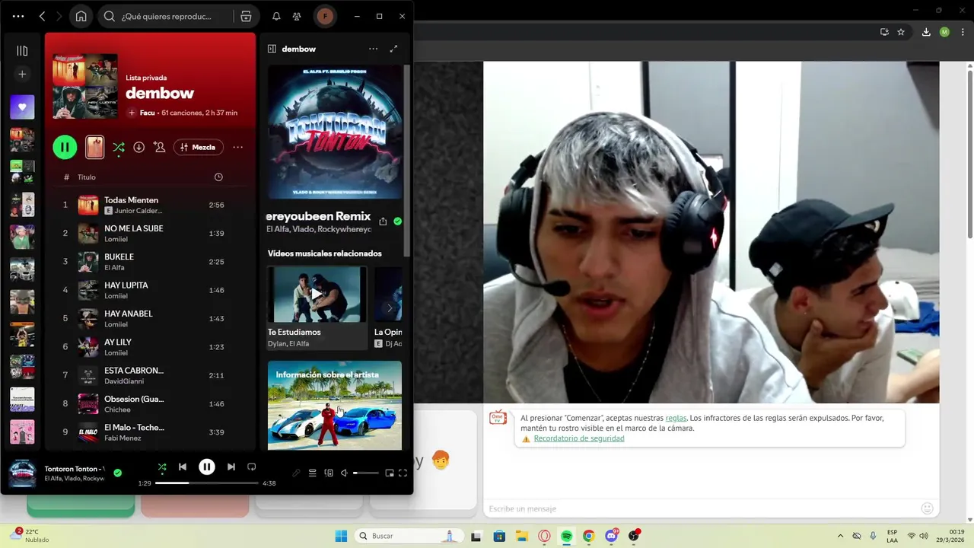Download the dembow playlist
Viewport: 974px width, 548px height.
tap(138, 147)
